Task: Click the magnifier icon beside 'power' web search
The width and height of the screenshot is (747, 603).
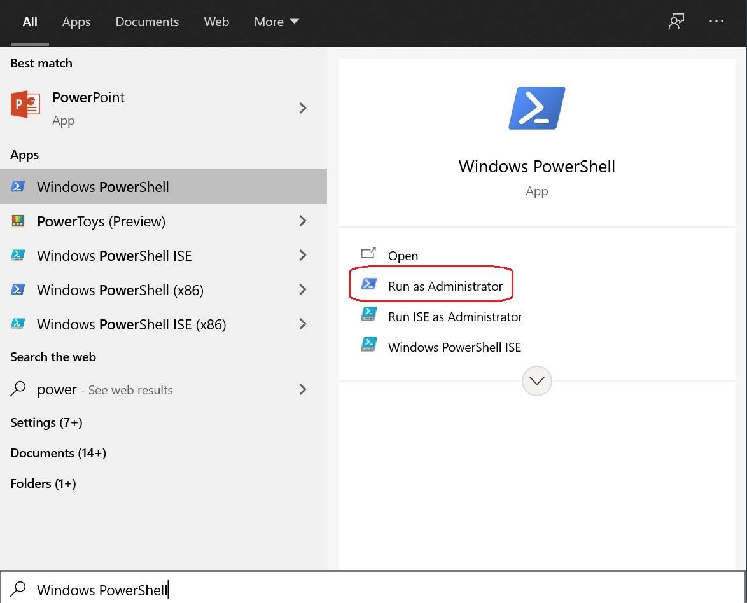Action: [x=18, y=389]
